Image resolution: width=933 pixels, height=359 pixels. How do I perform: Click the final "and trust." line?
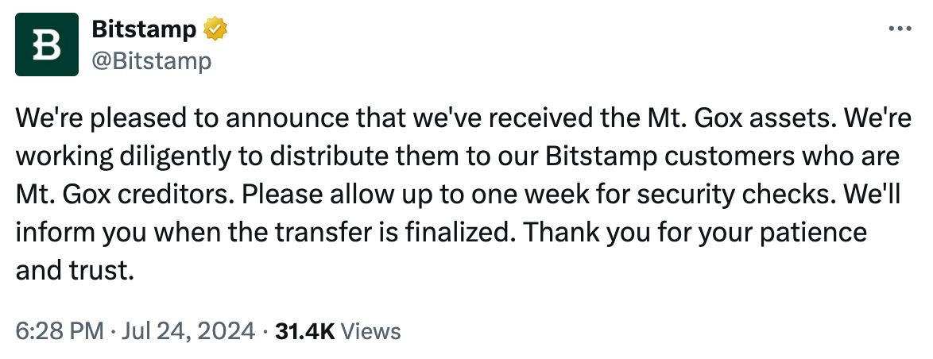tap(71, 270)
